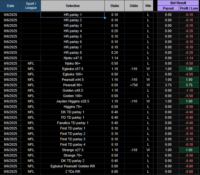Screen dimensions: 200x175
Task: Select the Egbuka/ Pearsall/ Golden RR cell
Action: [x=73, y=166]
